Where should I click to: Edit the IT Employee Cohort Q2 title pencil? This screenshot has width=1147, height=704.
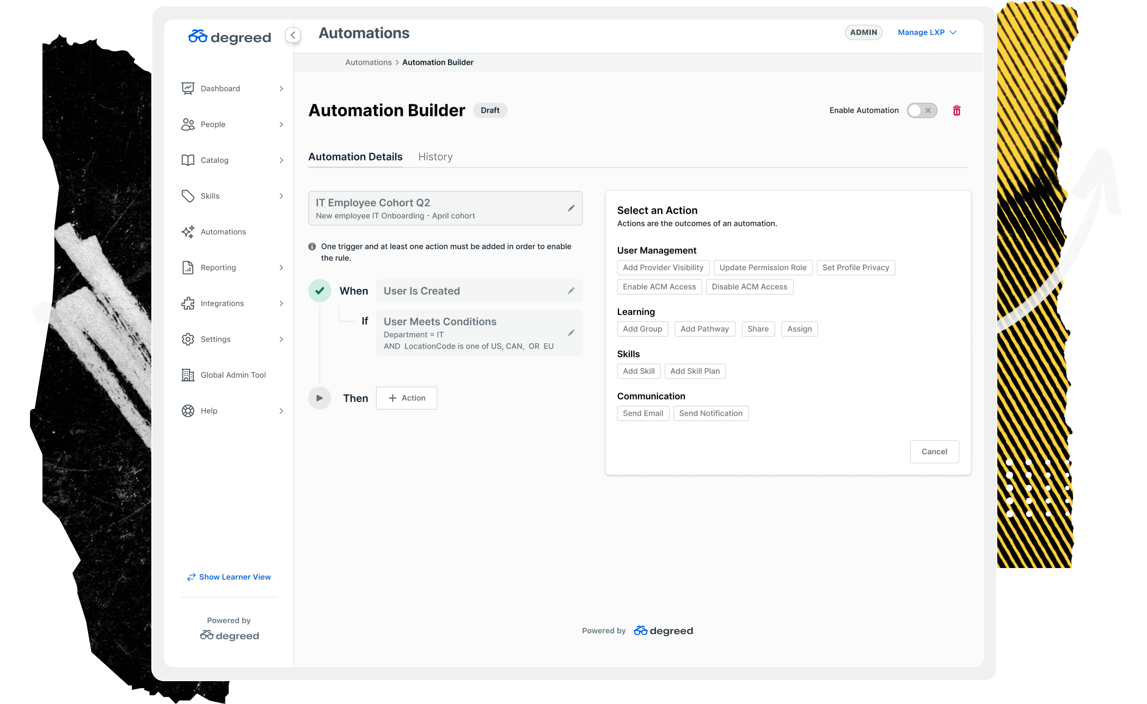tap(571, 208)
